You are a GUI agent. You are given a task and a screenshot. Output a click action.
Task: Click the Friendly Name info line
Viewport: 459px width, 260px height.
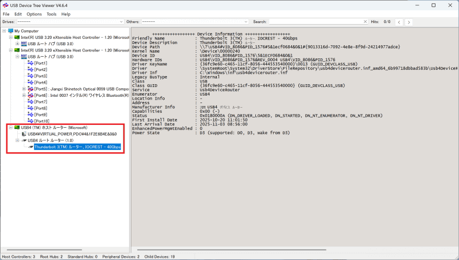coord(215,38)
